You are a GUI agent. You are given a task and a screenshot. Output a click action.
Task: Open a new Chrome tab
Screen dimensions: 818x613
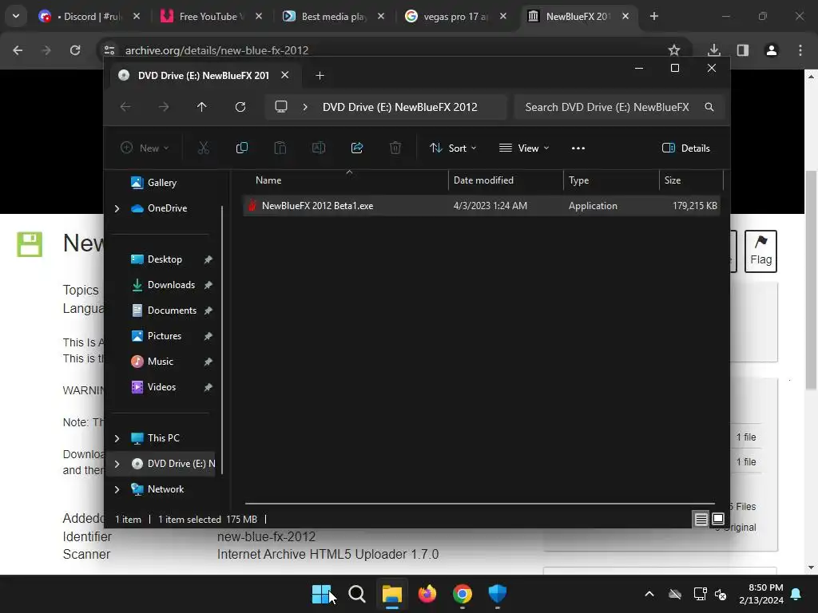tap(654, 16)
